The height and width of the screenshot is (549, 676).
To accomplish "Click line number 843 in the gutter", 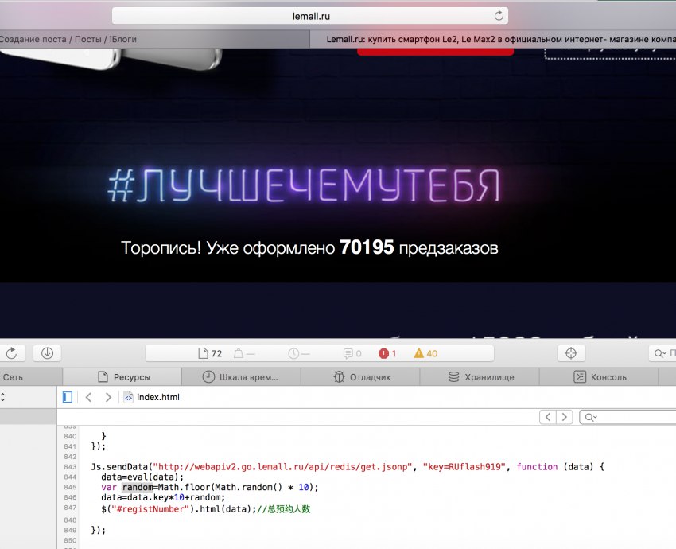I will [70, 467].
